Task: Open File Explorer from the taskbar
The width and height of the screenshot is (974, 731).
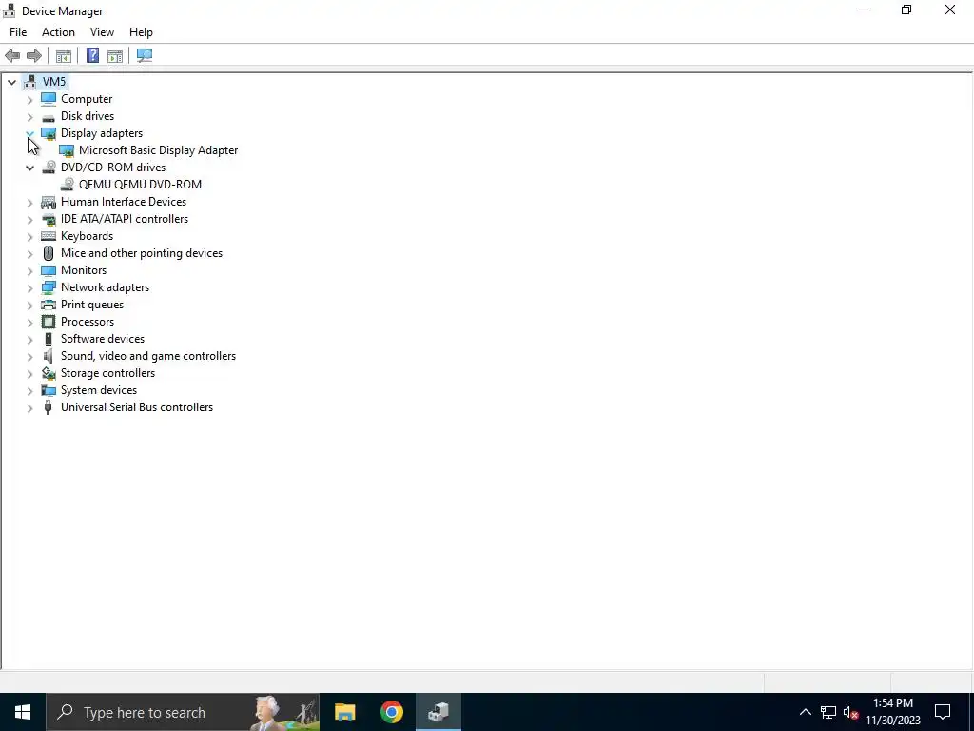Action: click(x=344, y=712)
